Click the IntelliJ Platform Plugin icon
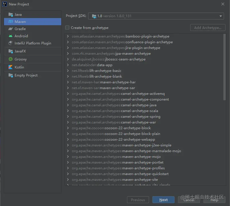 coord(11,43)
